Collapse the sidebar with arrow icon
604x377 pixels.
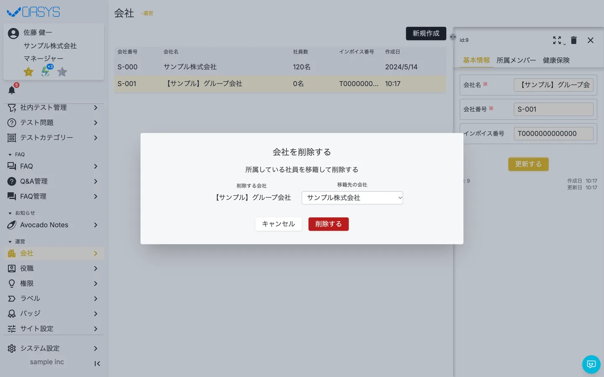tap(97, 364)
